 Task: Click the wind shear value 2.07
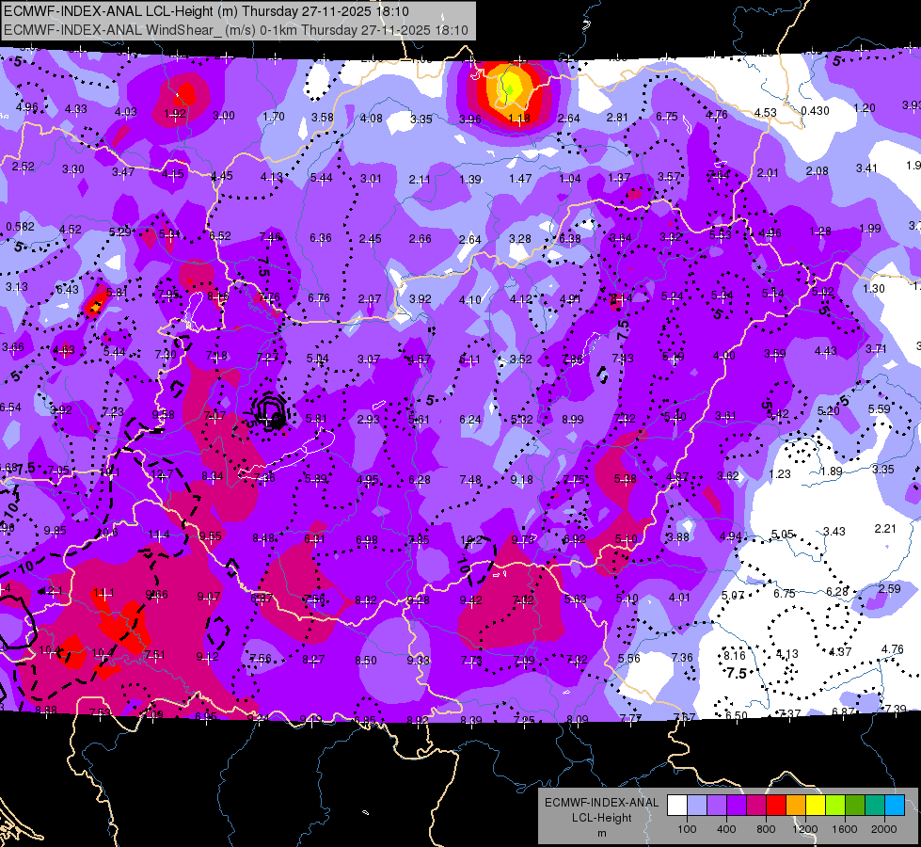(x=370, y=299)
